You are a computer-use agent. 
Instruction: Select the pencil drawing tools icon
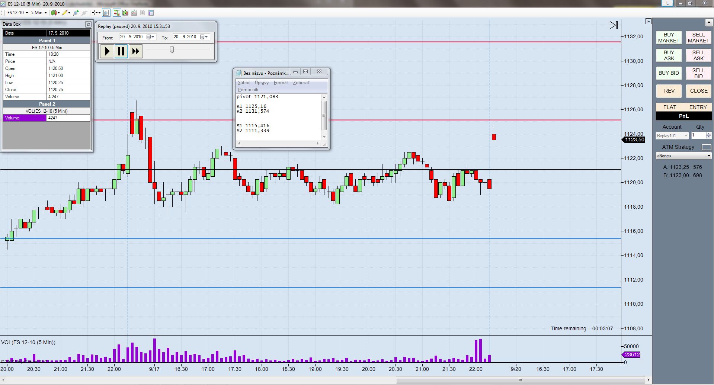pyautogui.click(x=65, y=13)
